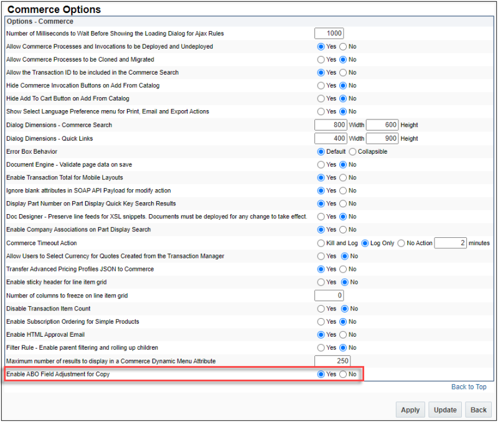Image resolution: width=498 pixels, height=422 pixels.
Task: Select Collapsible for Error Box Behavior
Action: click(x=351, y=151)
